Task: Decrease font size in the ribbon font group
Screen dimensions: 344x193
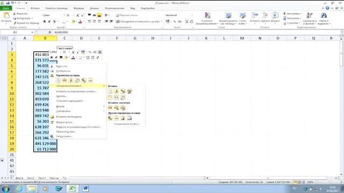Action: click(x=82, y=16)
